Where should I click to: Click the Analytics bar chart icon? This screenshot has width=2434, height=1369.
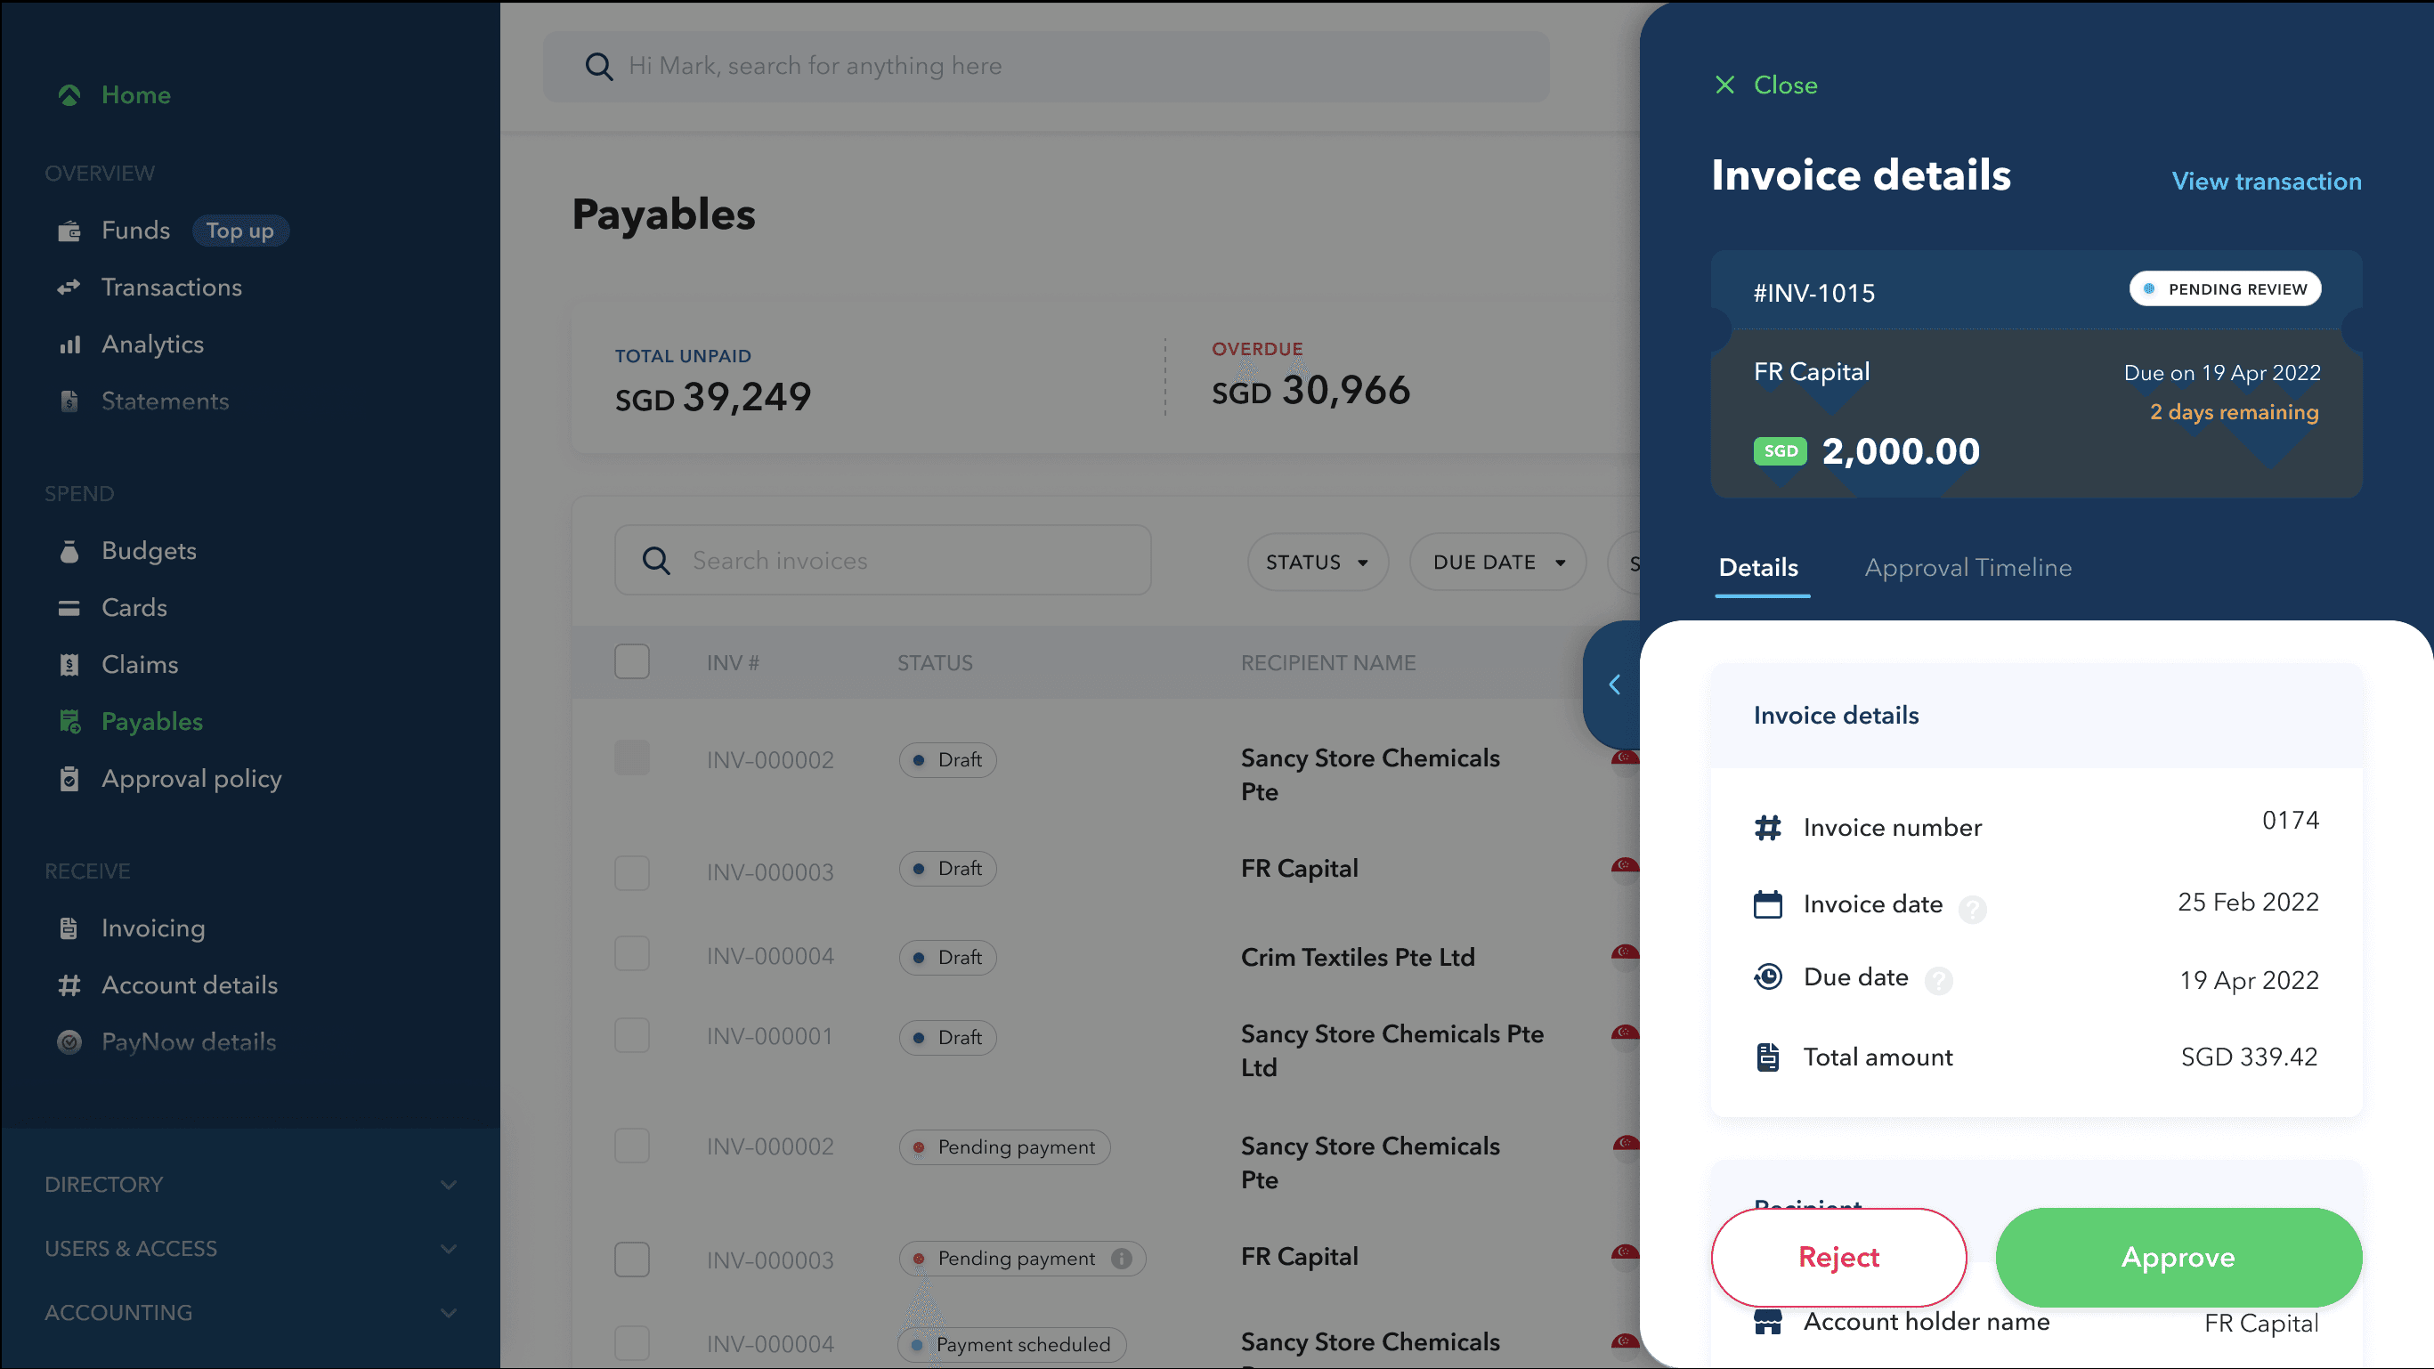point(69,344)
